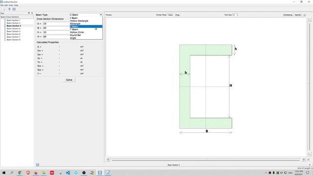Viewport: 313px width, 176px height.
Task: Choose Round Bar from the dropdown list
Action: (86, 35)
